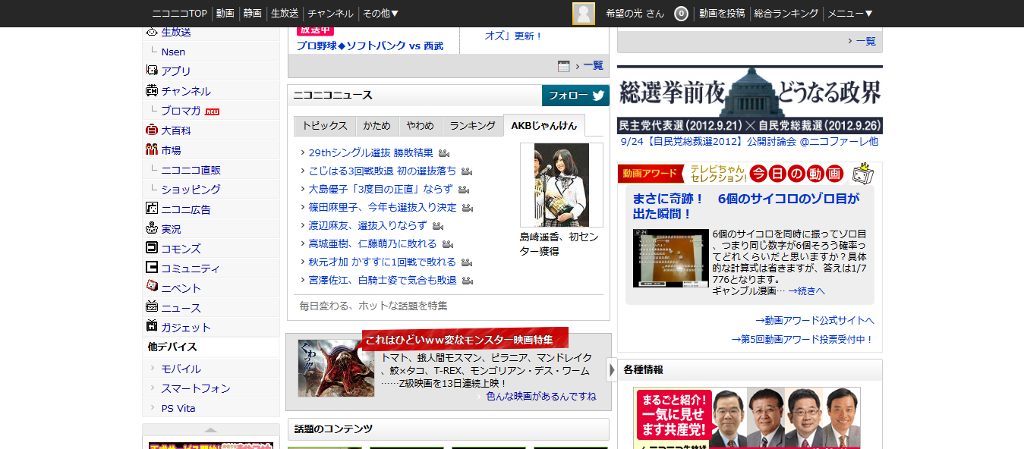
Task: Click the テレビちゃん mascot icon
Action: click(x=862, y=174)
